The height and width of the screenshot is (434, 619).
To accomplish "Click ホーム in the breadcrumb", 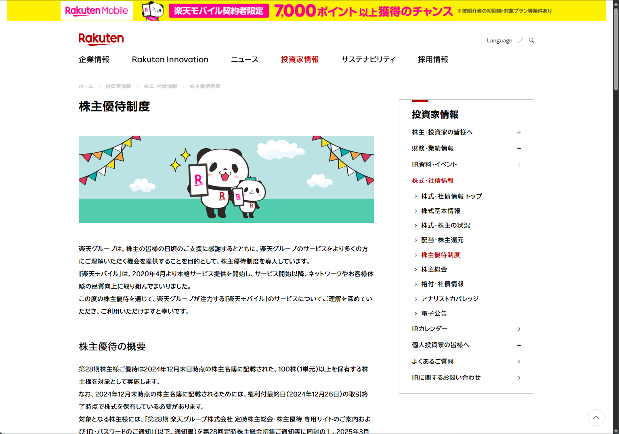I will tap(86, 86).
